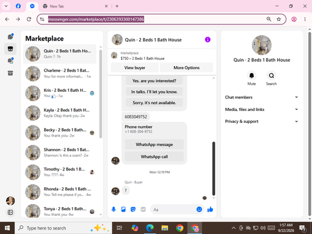
Task: Click the View buyer button
Action: click(135, 67)
